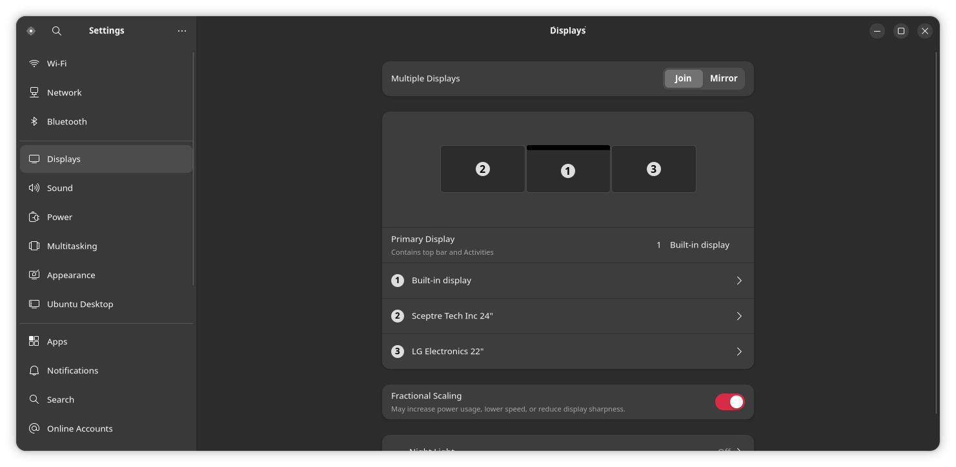The height and width of the screenshot is (467, 956).
Task: Select Join mode for multiple displays
Action: (683, 78)
